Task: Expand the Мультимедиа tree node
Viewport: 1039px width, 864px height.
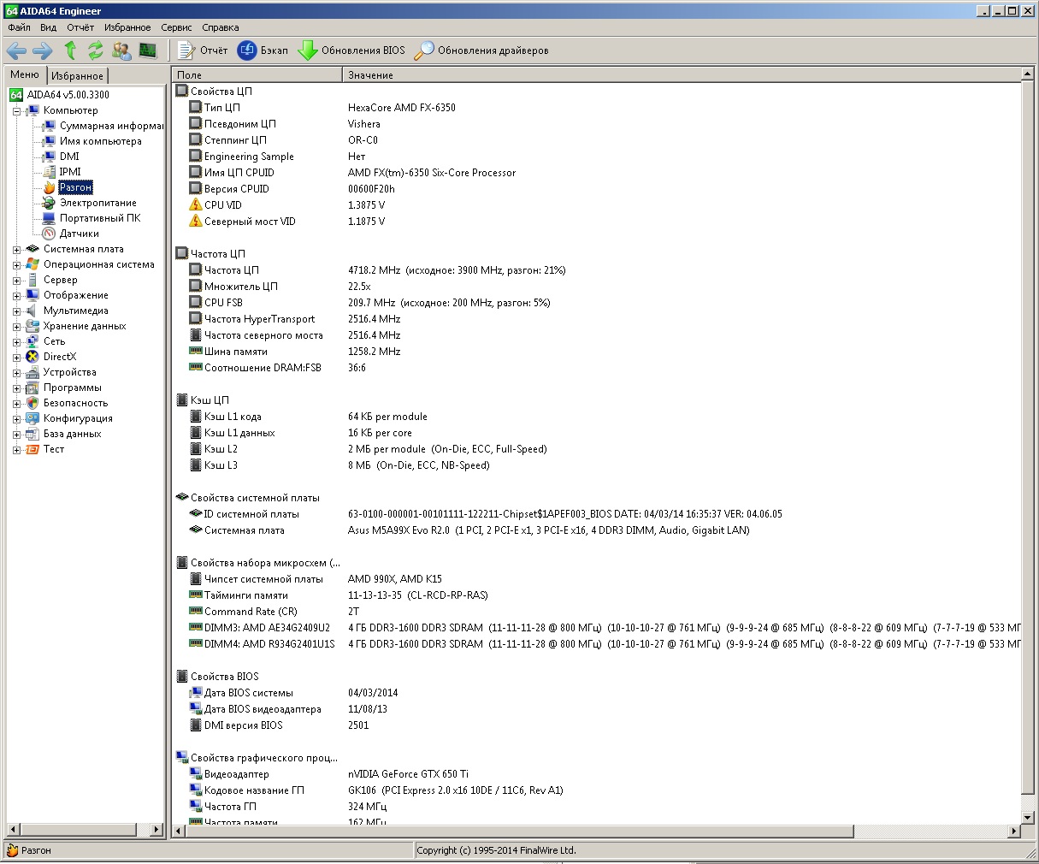Action: [16, 311]
